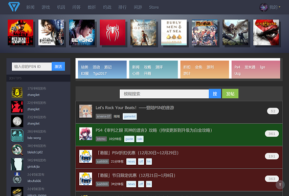The image size is (289, 196).
Task: Open the 旅记 category link
Action: pos(108,67)
